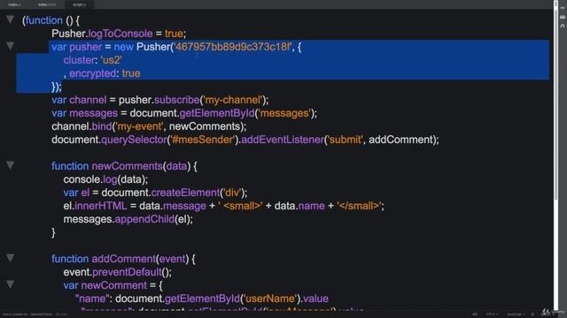The image size is (567, 318).
Task: Open the Extension Manager brick icon
Action: (563, 17)
